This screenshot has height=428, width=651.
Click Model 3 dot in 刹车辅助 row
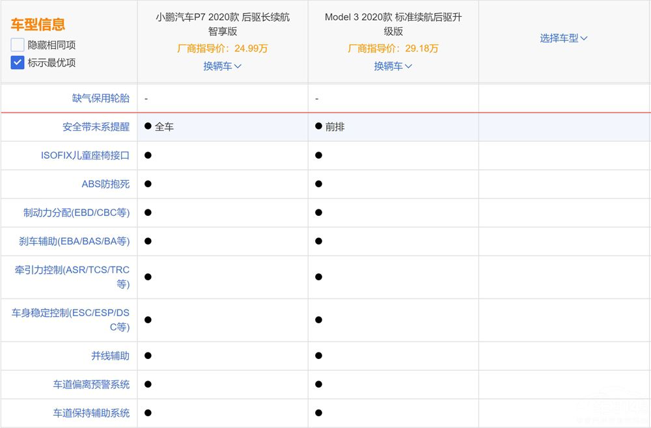(318, 241)
